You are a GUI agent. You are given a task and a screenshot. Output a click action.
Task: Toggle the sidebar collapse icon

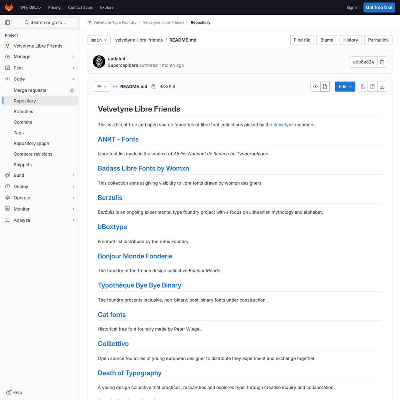click(x=7, y=22)
